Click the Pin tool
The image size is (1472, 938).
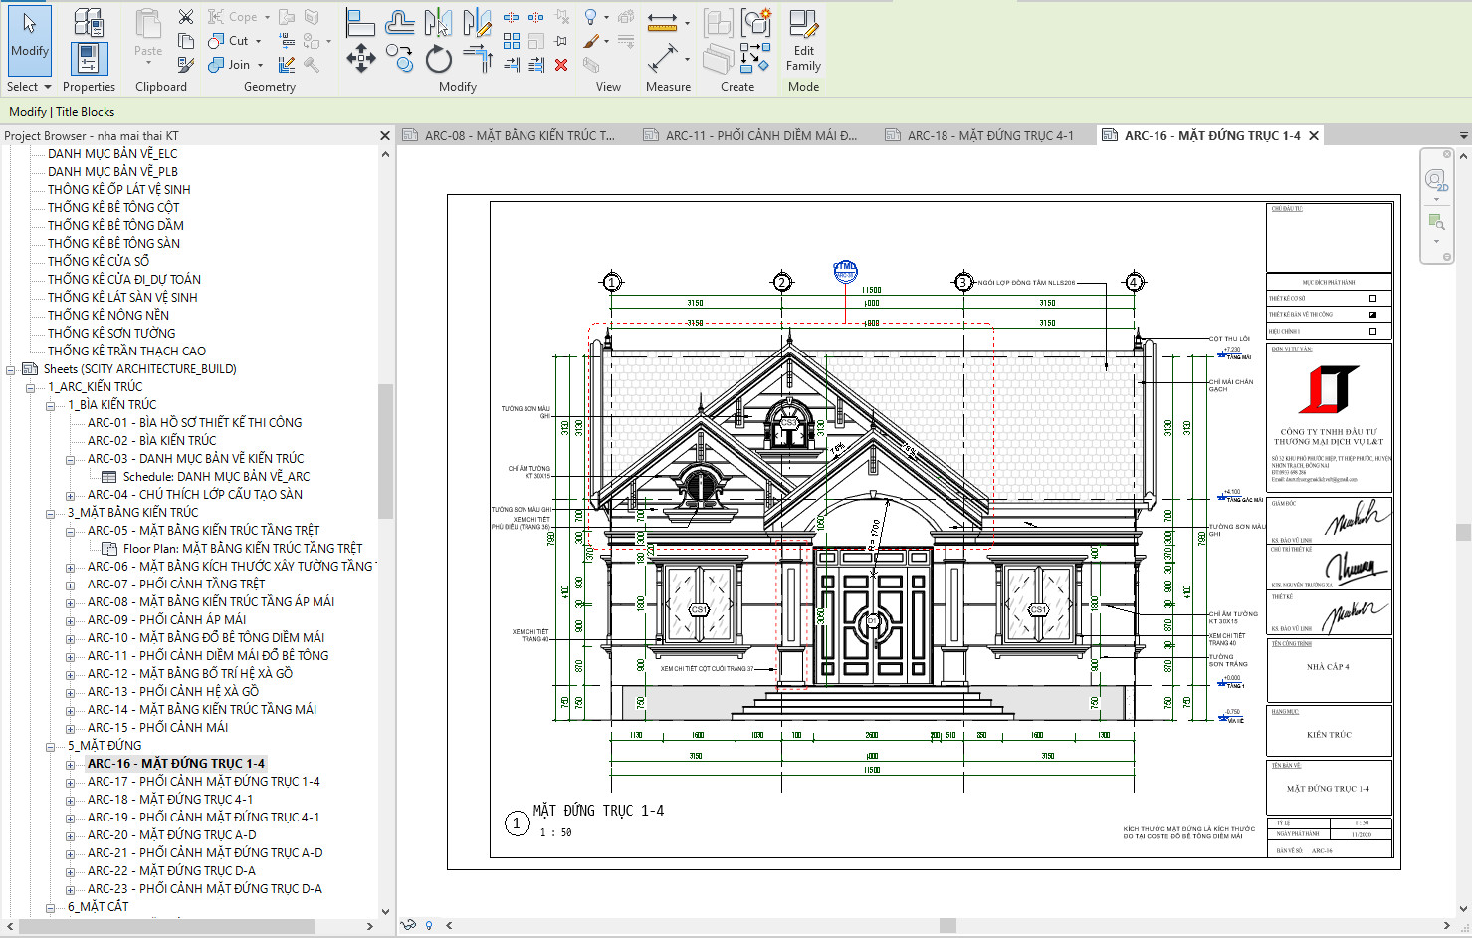561,41
